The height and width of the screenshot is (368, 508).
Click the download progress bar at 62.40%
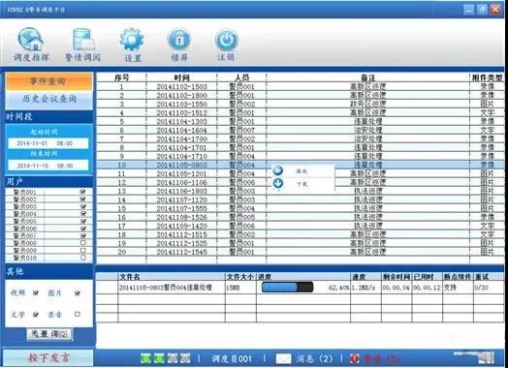287,287
